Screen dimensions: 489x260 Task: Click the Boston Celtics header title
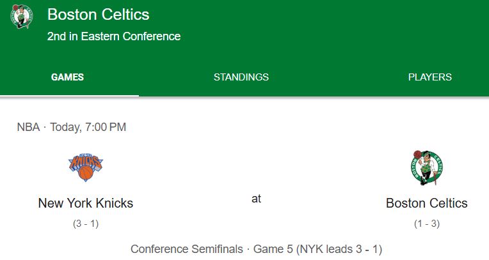[98, 14]
